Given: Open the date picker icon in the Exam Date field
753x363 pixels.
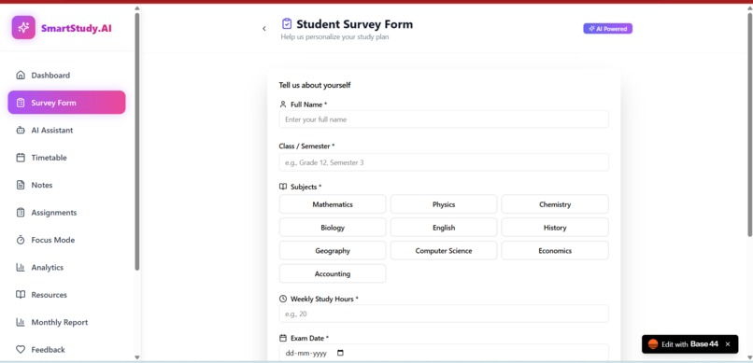Looking at the screenshot, I should (x=340, y=353).
